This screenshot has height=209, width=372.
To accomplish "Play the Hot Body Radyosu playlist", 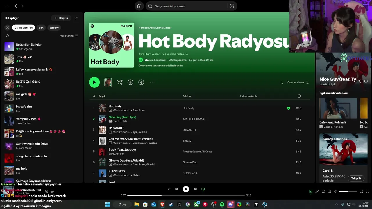I will pyautogui.click(x=94, y=82).
